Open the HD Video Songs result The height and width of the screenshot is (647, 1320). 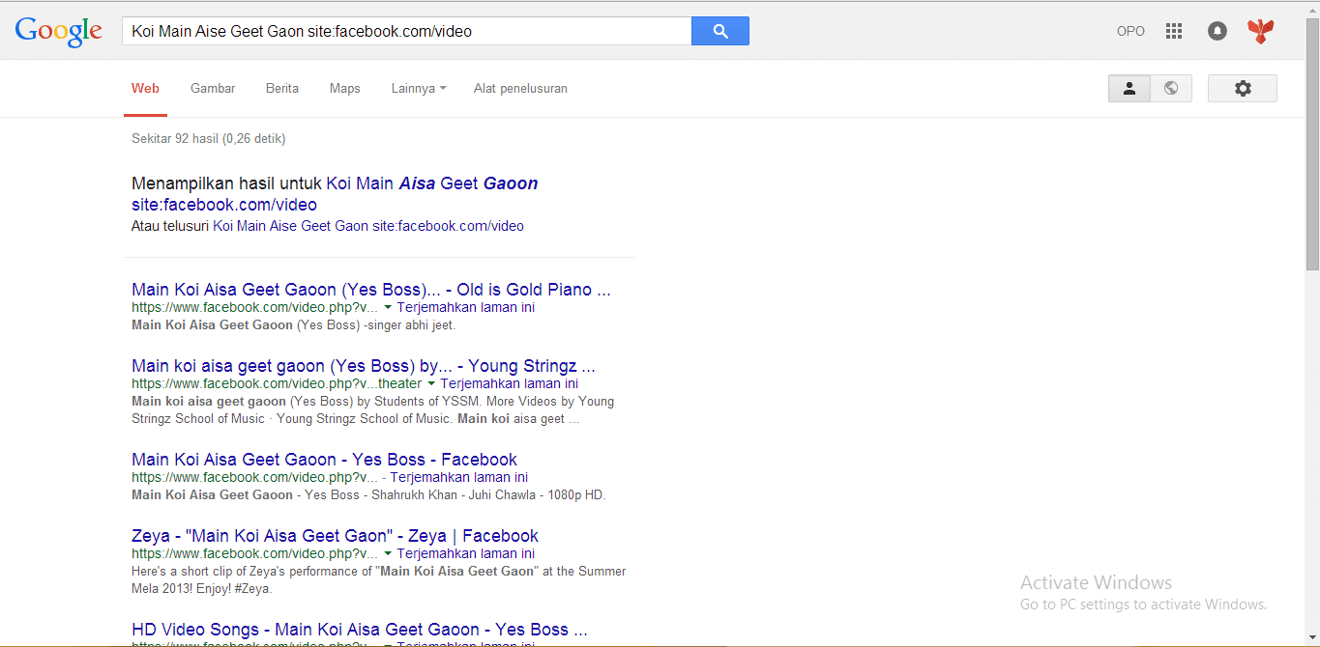click(x=360, y=630)
